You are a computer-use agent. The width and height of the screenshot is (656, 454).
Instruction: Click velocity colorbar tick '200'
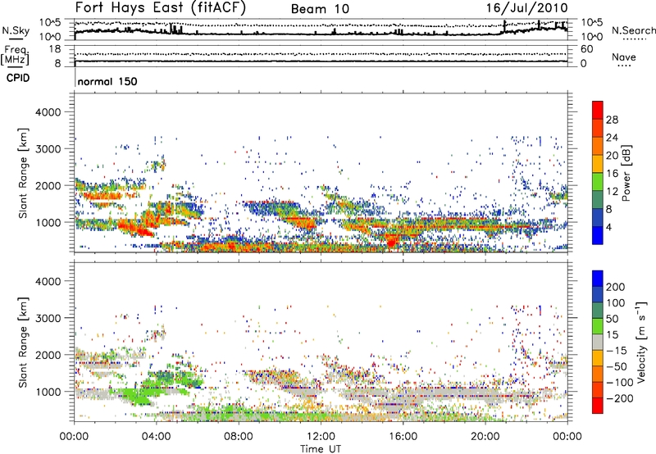(x=616, y=287)
